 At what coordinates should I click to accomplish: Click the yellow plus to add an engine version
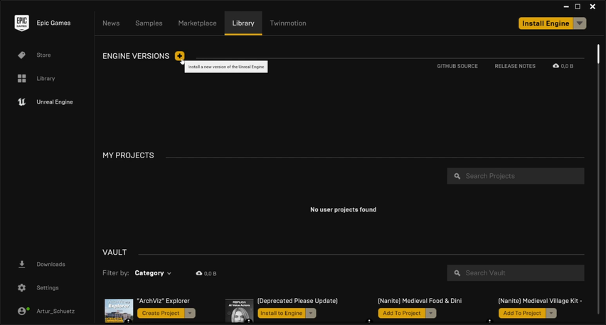tap(179, 56)
